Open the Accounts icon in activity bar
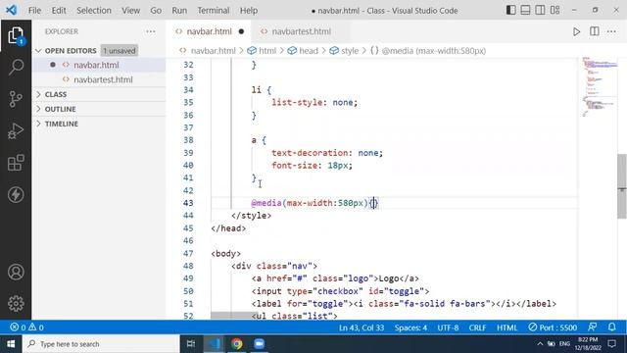Screen dimensions: 627x353 [x=16, y=273]
